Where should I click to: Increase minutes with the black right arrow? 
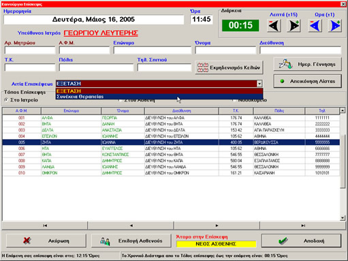(294, 25)
